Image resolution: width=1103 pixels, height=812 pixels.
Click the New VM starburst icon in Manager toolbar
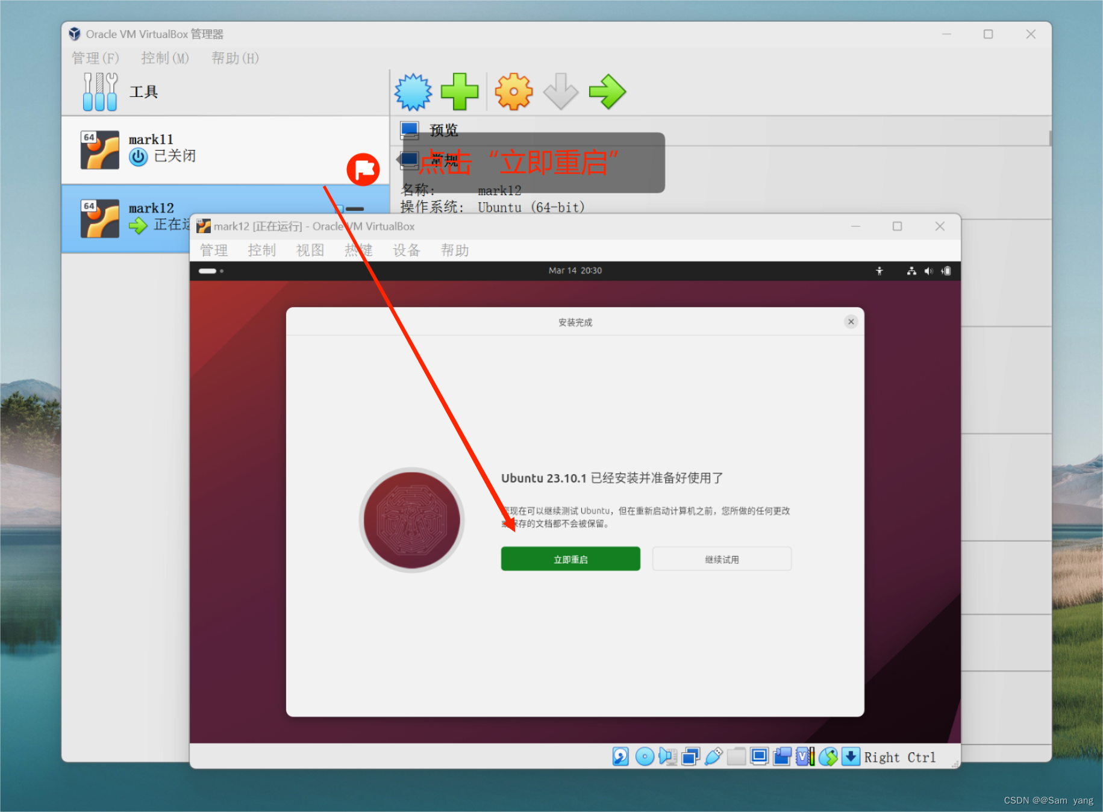pyautogui.click(x=413, y=92)
